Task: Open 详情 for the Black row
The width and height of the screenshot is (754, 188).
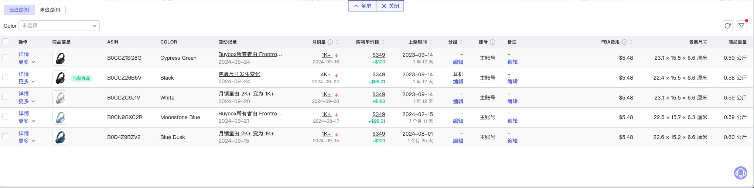Action: (x=24, y=74)
